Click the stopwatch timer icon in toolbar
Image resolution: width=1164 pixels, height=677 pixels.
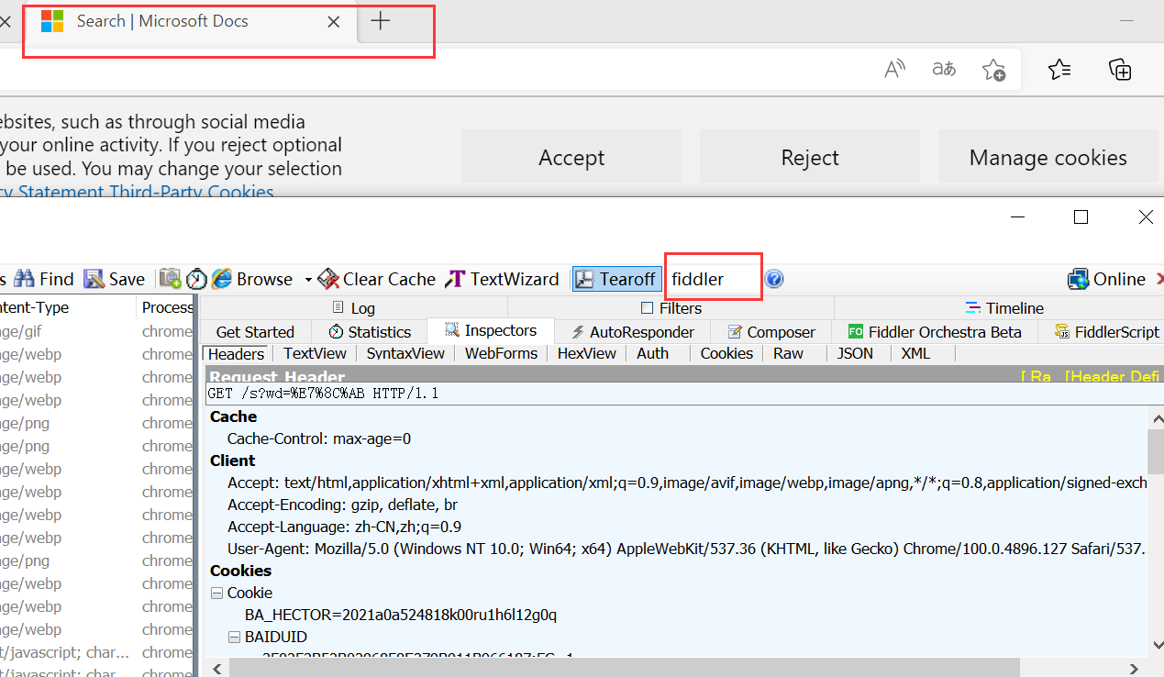[196, 279]
